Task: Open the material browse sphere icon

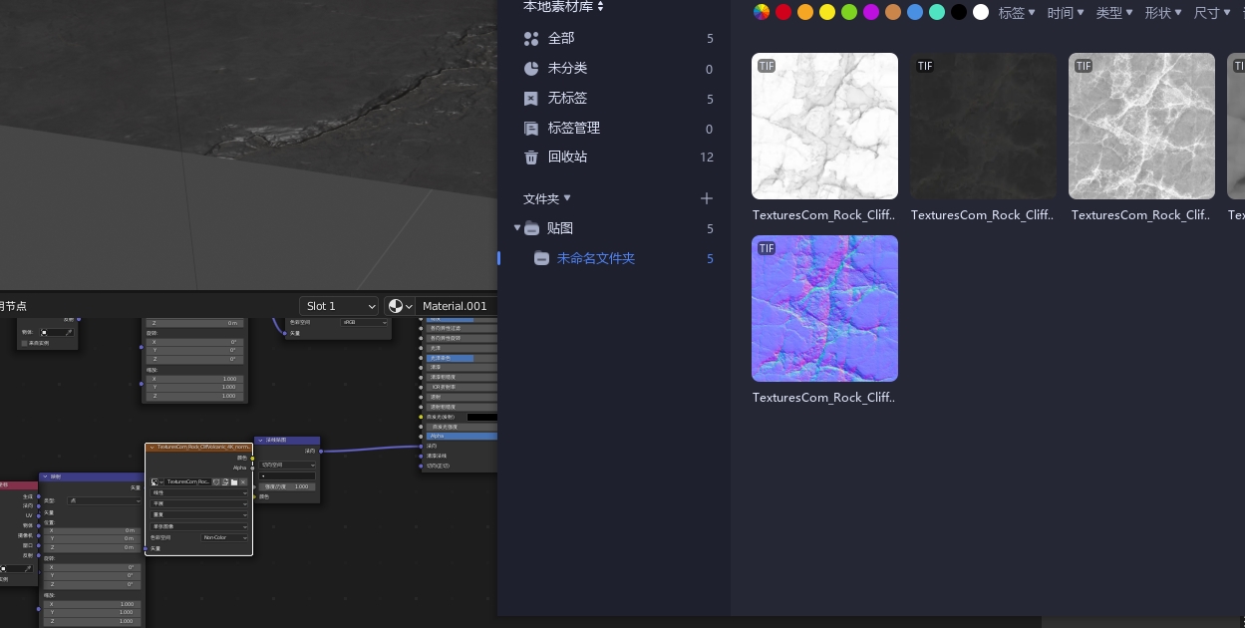Action: click(400, 306)
